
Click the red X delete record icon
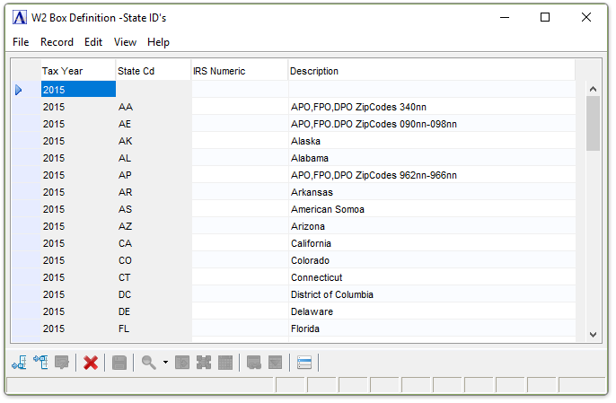click(91, 363)
